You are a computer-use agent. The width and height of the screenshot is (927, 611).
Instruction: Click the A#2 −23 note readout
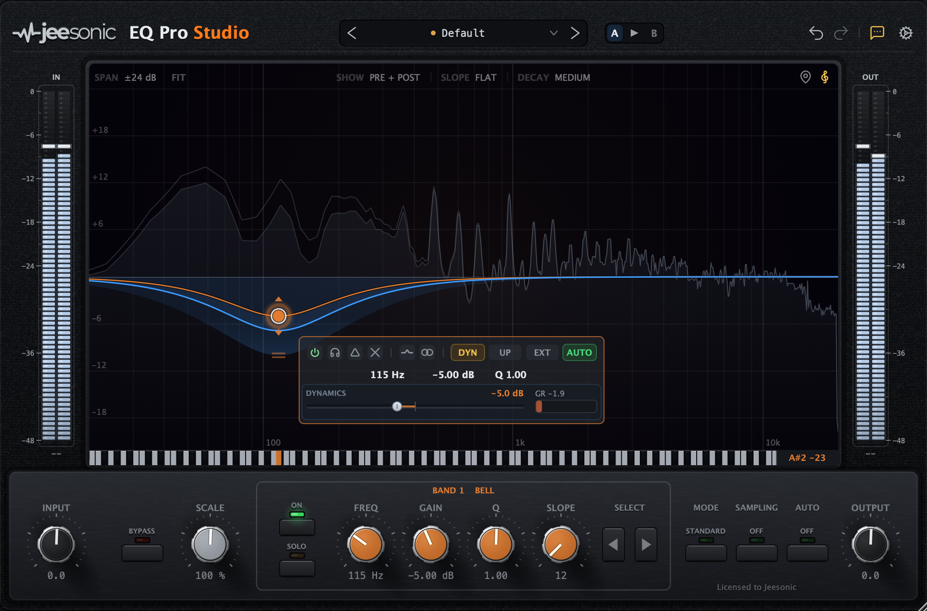tap(807, 458)
